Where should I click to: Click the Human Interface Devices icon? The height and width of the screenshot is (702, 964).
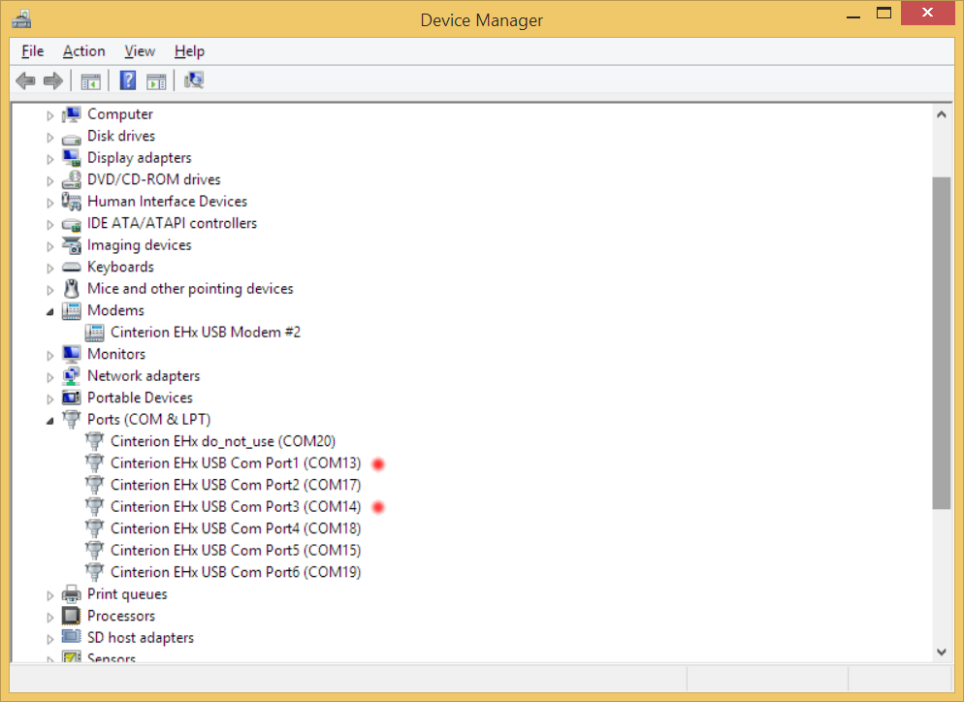pos(72,202)
